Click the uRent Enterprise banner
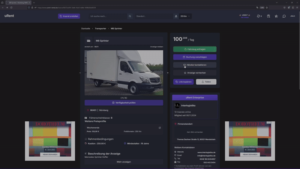 click(x=195, y=98)
